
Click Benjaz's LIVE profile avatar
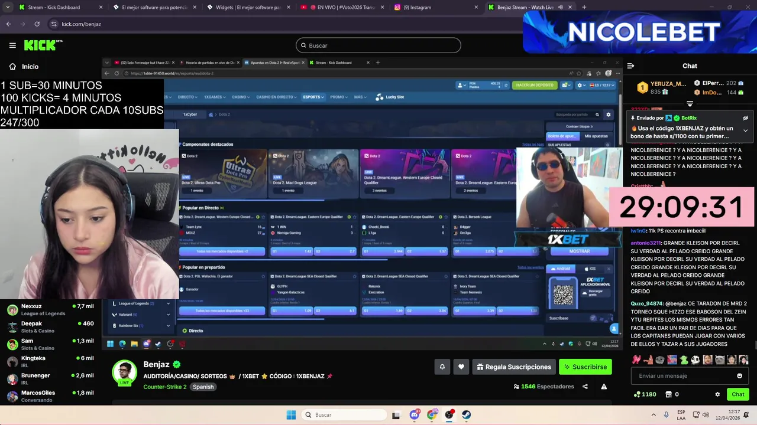tap(124, 372)
